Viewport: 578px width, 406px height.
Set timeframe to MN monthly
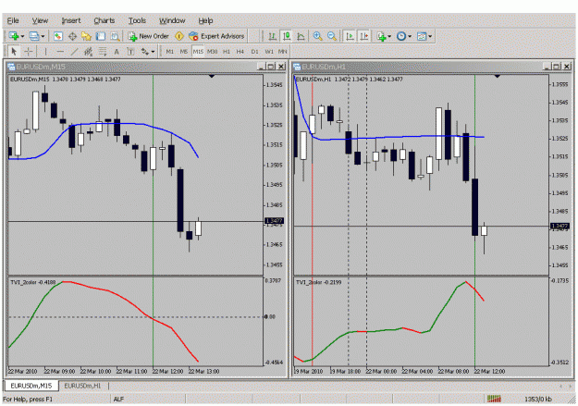point(282,52)
